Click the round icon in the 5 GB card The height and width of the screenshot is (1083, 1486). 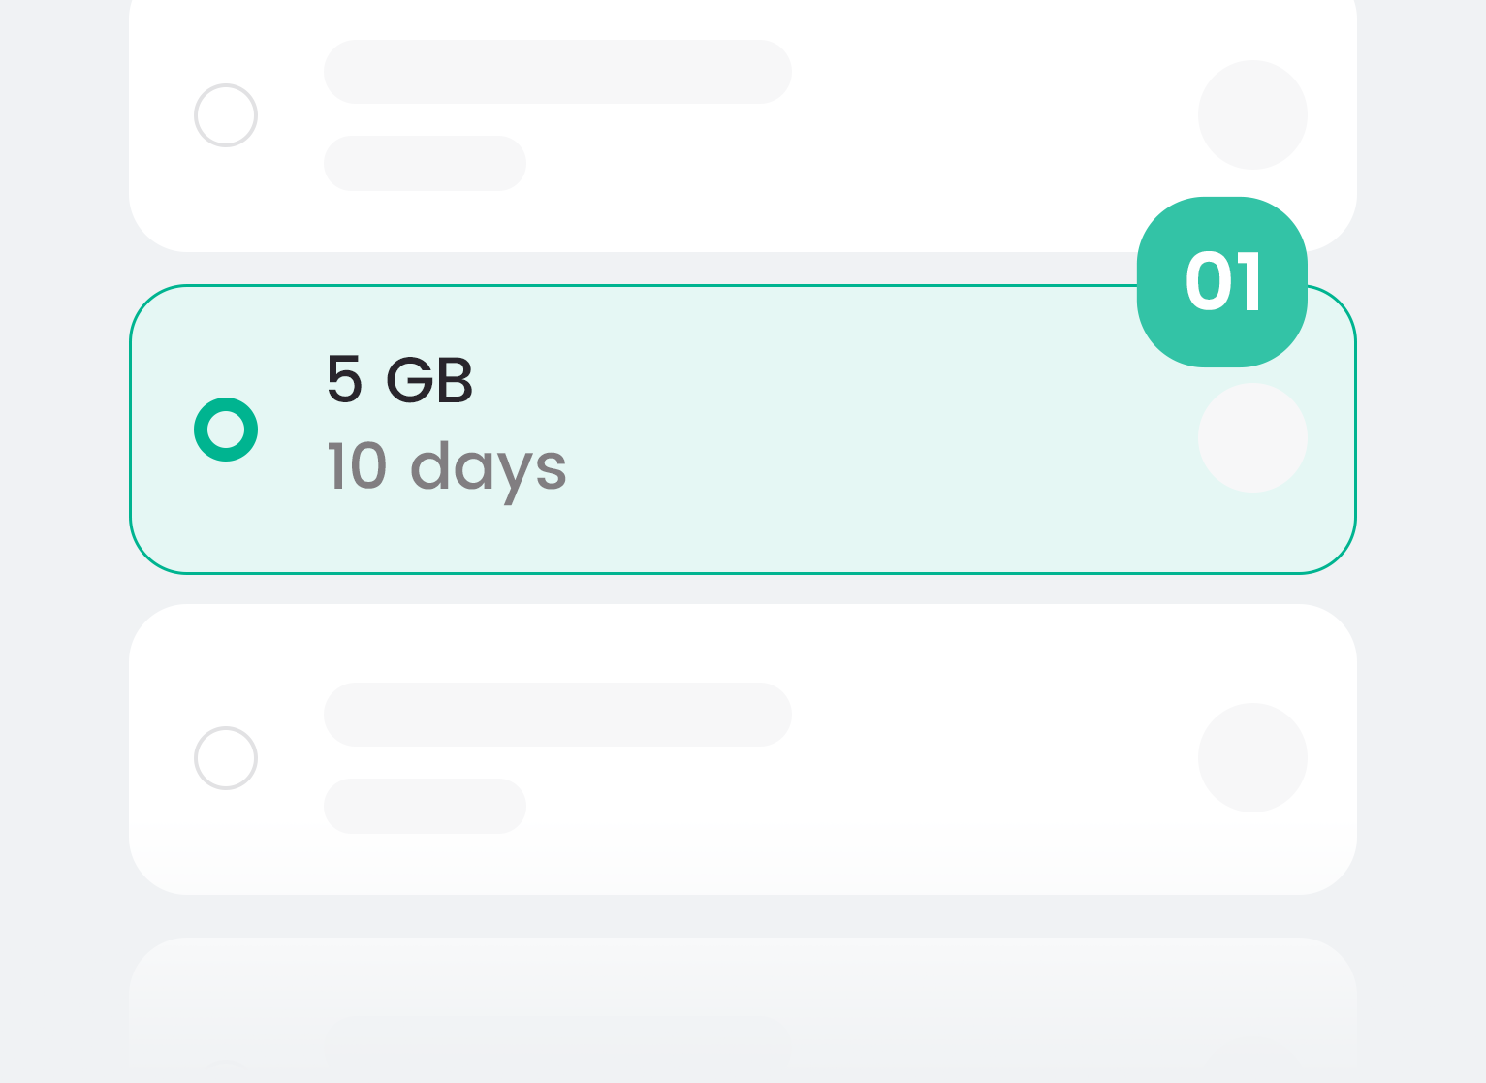point(1252,438)
